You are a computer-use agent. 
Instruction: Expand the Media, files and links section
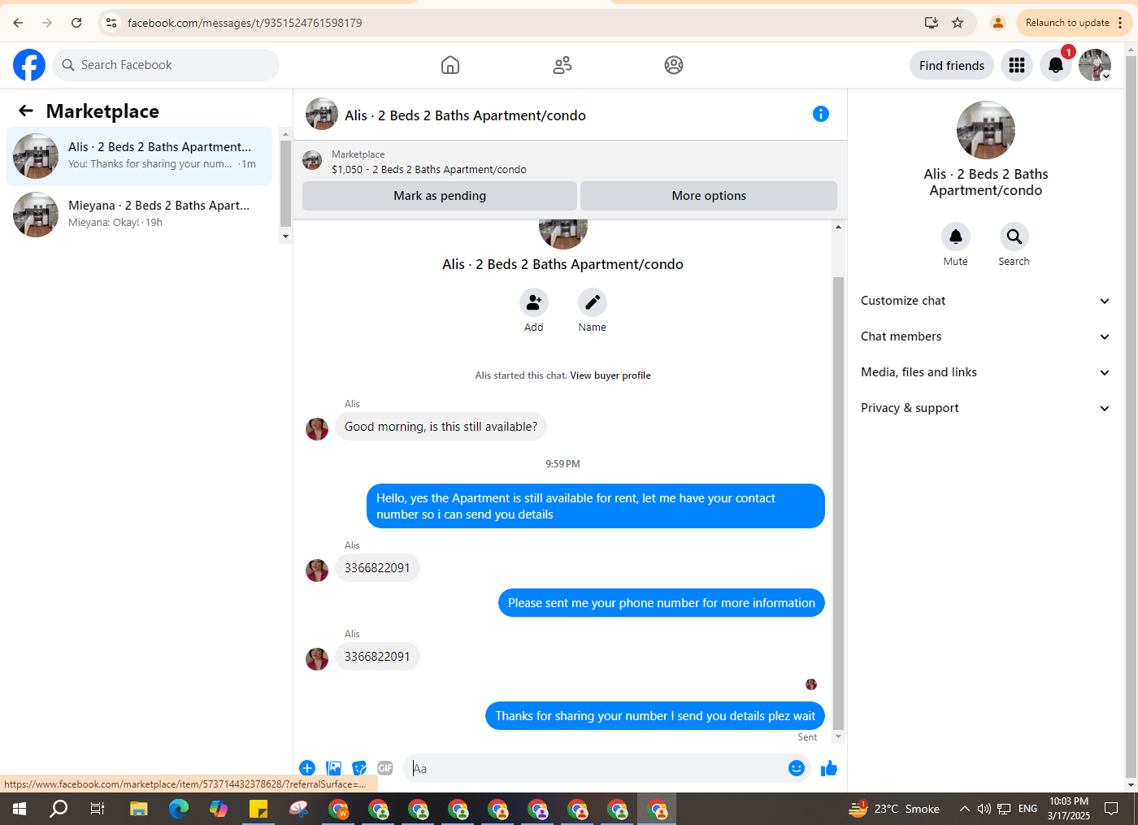[x=985, y=372]
